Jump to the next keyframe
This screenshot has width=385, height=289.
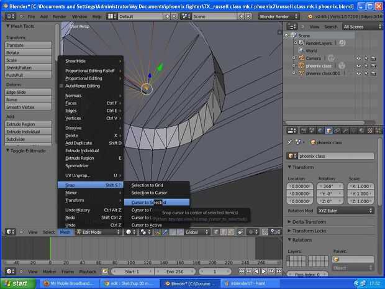click(x=271, y=272)
